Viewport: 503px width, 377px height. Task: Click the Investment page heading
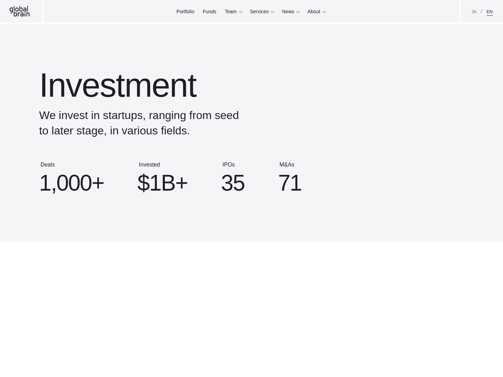pos(118,86)
